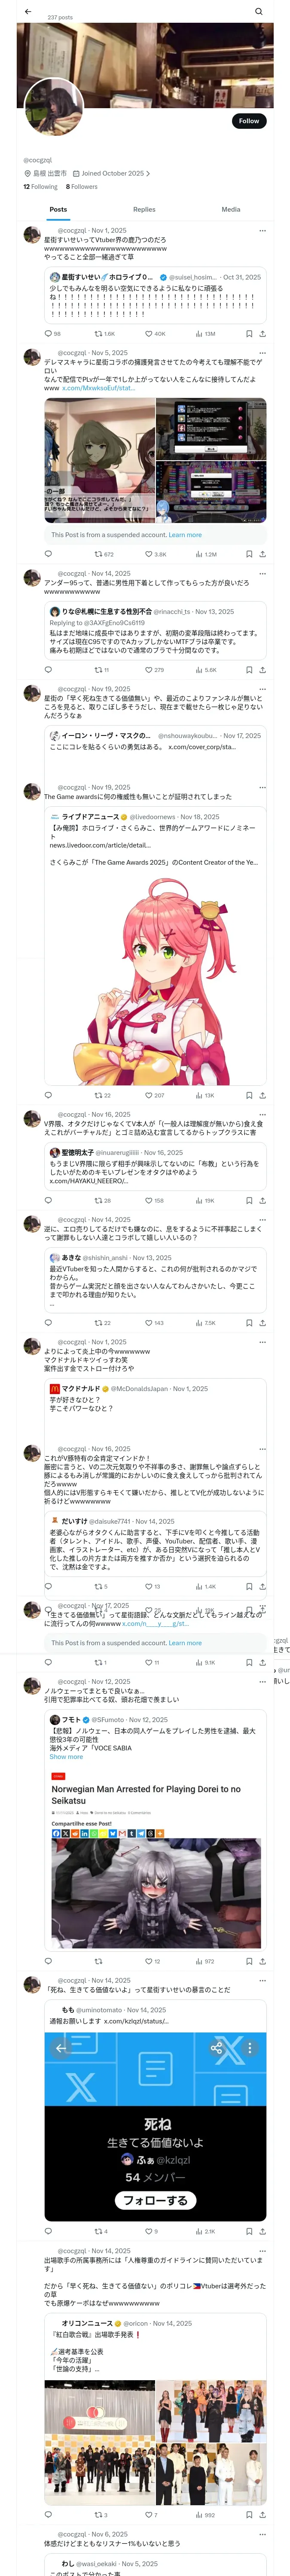Screen dimensions: 290x2576
Task: Repost the post with 1.6K reposts
Action: pyautogui.click(x=98, y=333)
